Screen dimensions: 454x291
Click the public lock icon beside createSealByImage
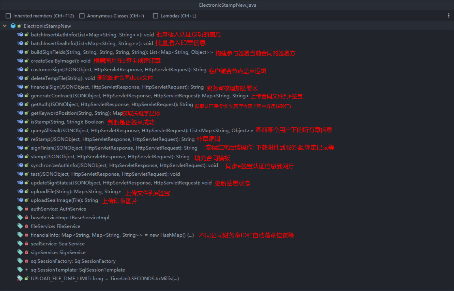tap(27, 61)
